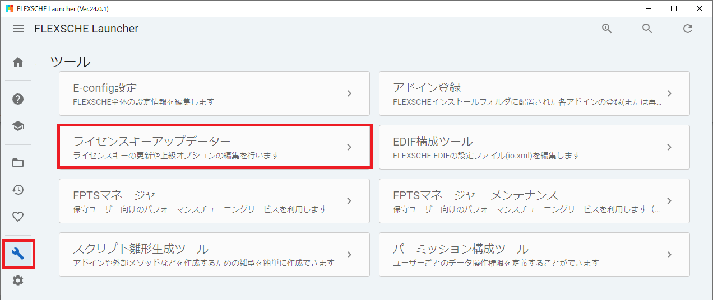The height and width of the screenshot is (300, 713).
Task: Expand chevron on EDIF構成ツール card
Action: [669, 147]
